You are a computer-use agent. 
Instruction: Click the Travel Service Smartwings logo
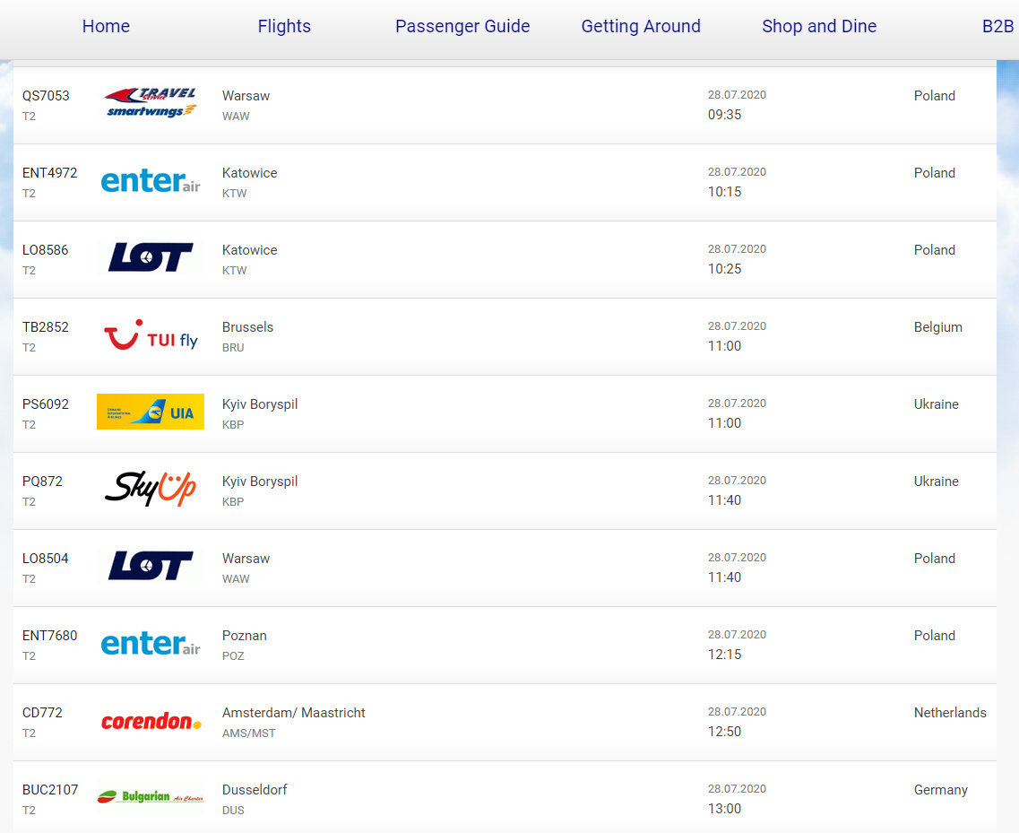click(x=151, y=103)
